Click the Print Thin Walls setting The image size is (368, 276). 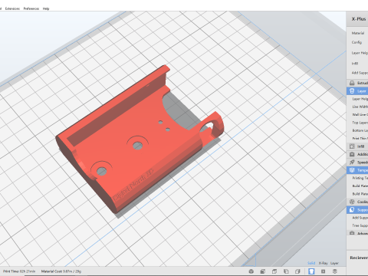point(360,138)
